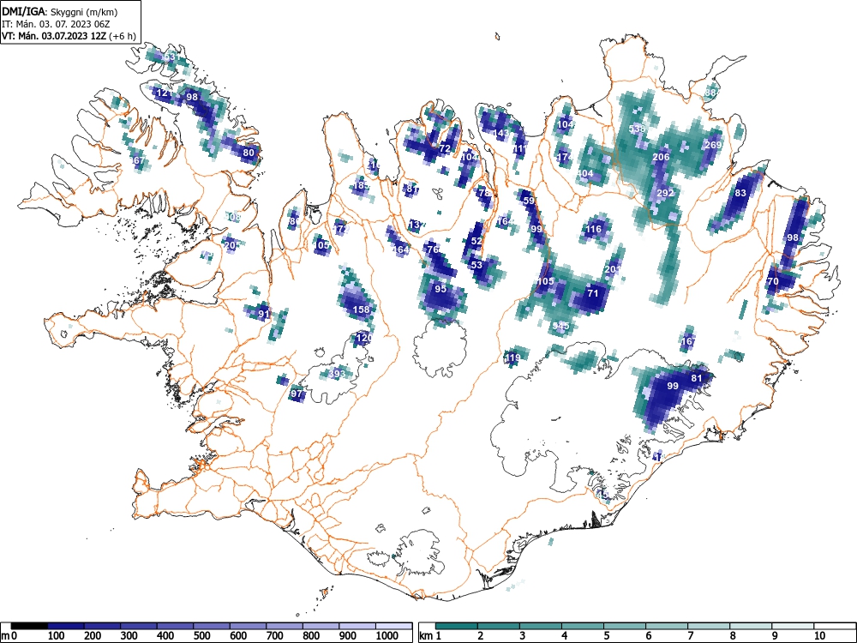Click the '10' label on the km legend
This screenshot has height=643, width=857.
point(819,636)
